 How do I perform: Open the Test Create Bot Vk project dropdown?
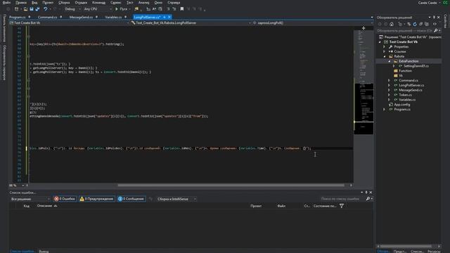(69, 23)
